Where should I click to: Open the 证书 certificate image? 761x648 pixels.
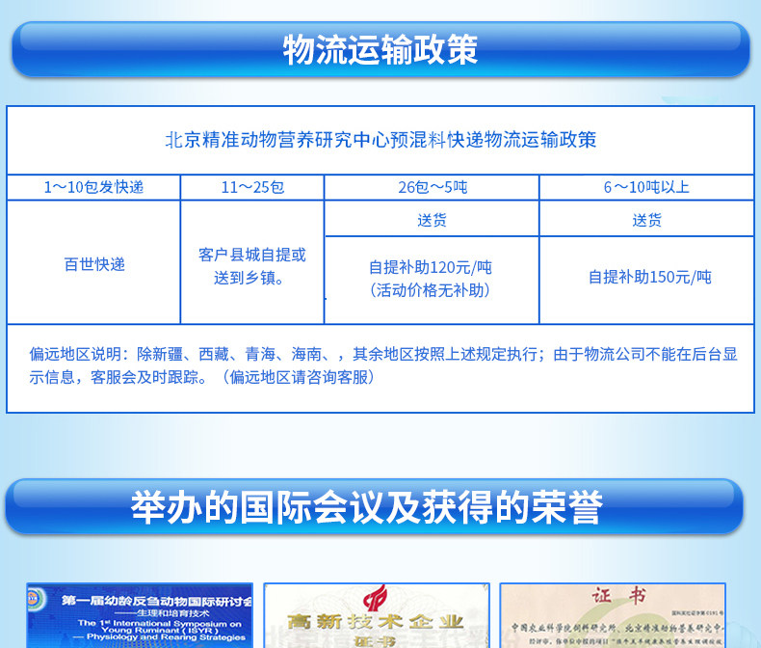[613, 615]
